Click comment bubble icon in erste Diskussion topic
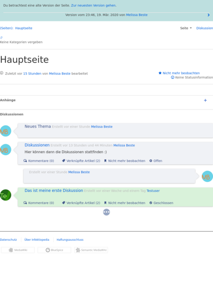Image resolution: width=213 pixels, height=285 pixels. (x=25, y=203)
